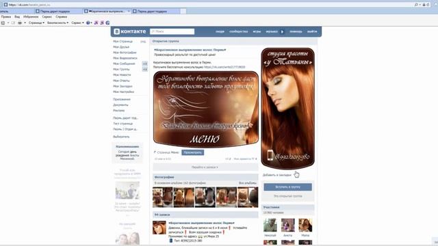
Task: Open 'Все альбомы' link
Action: (248, 183)
